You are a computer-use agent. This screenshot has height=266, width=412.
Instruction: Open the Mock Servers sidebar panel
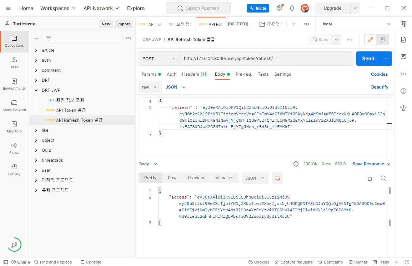pyautogui.click(x=14, y=106)
